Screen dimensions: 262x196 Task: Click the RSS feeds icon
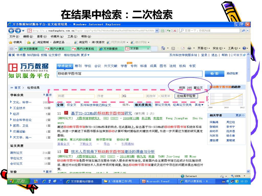tap(173, 48)
